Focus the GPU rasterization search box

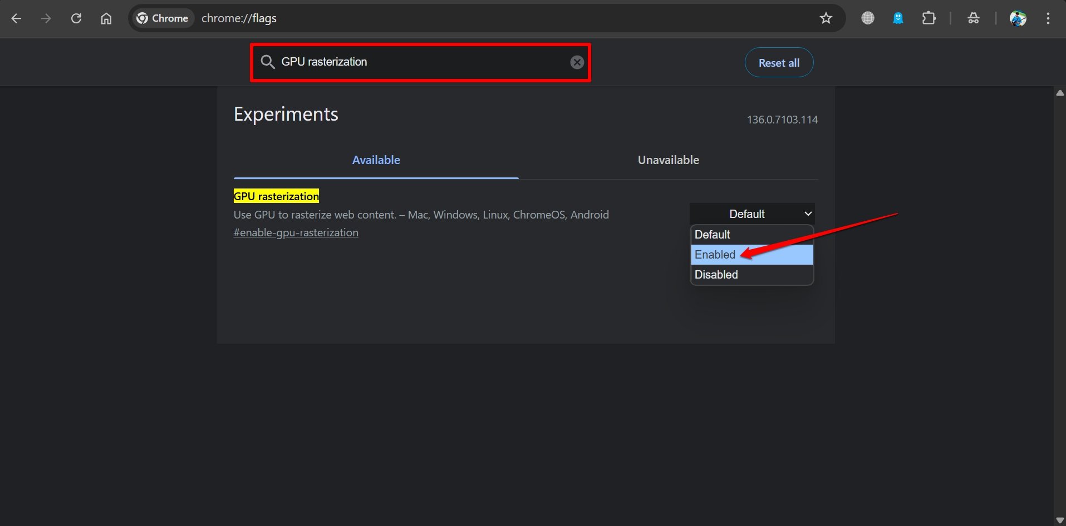(420, 62)
